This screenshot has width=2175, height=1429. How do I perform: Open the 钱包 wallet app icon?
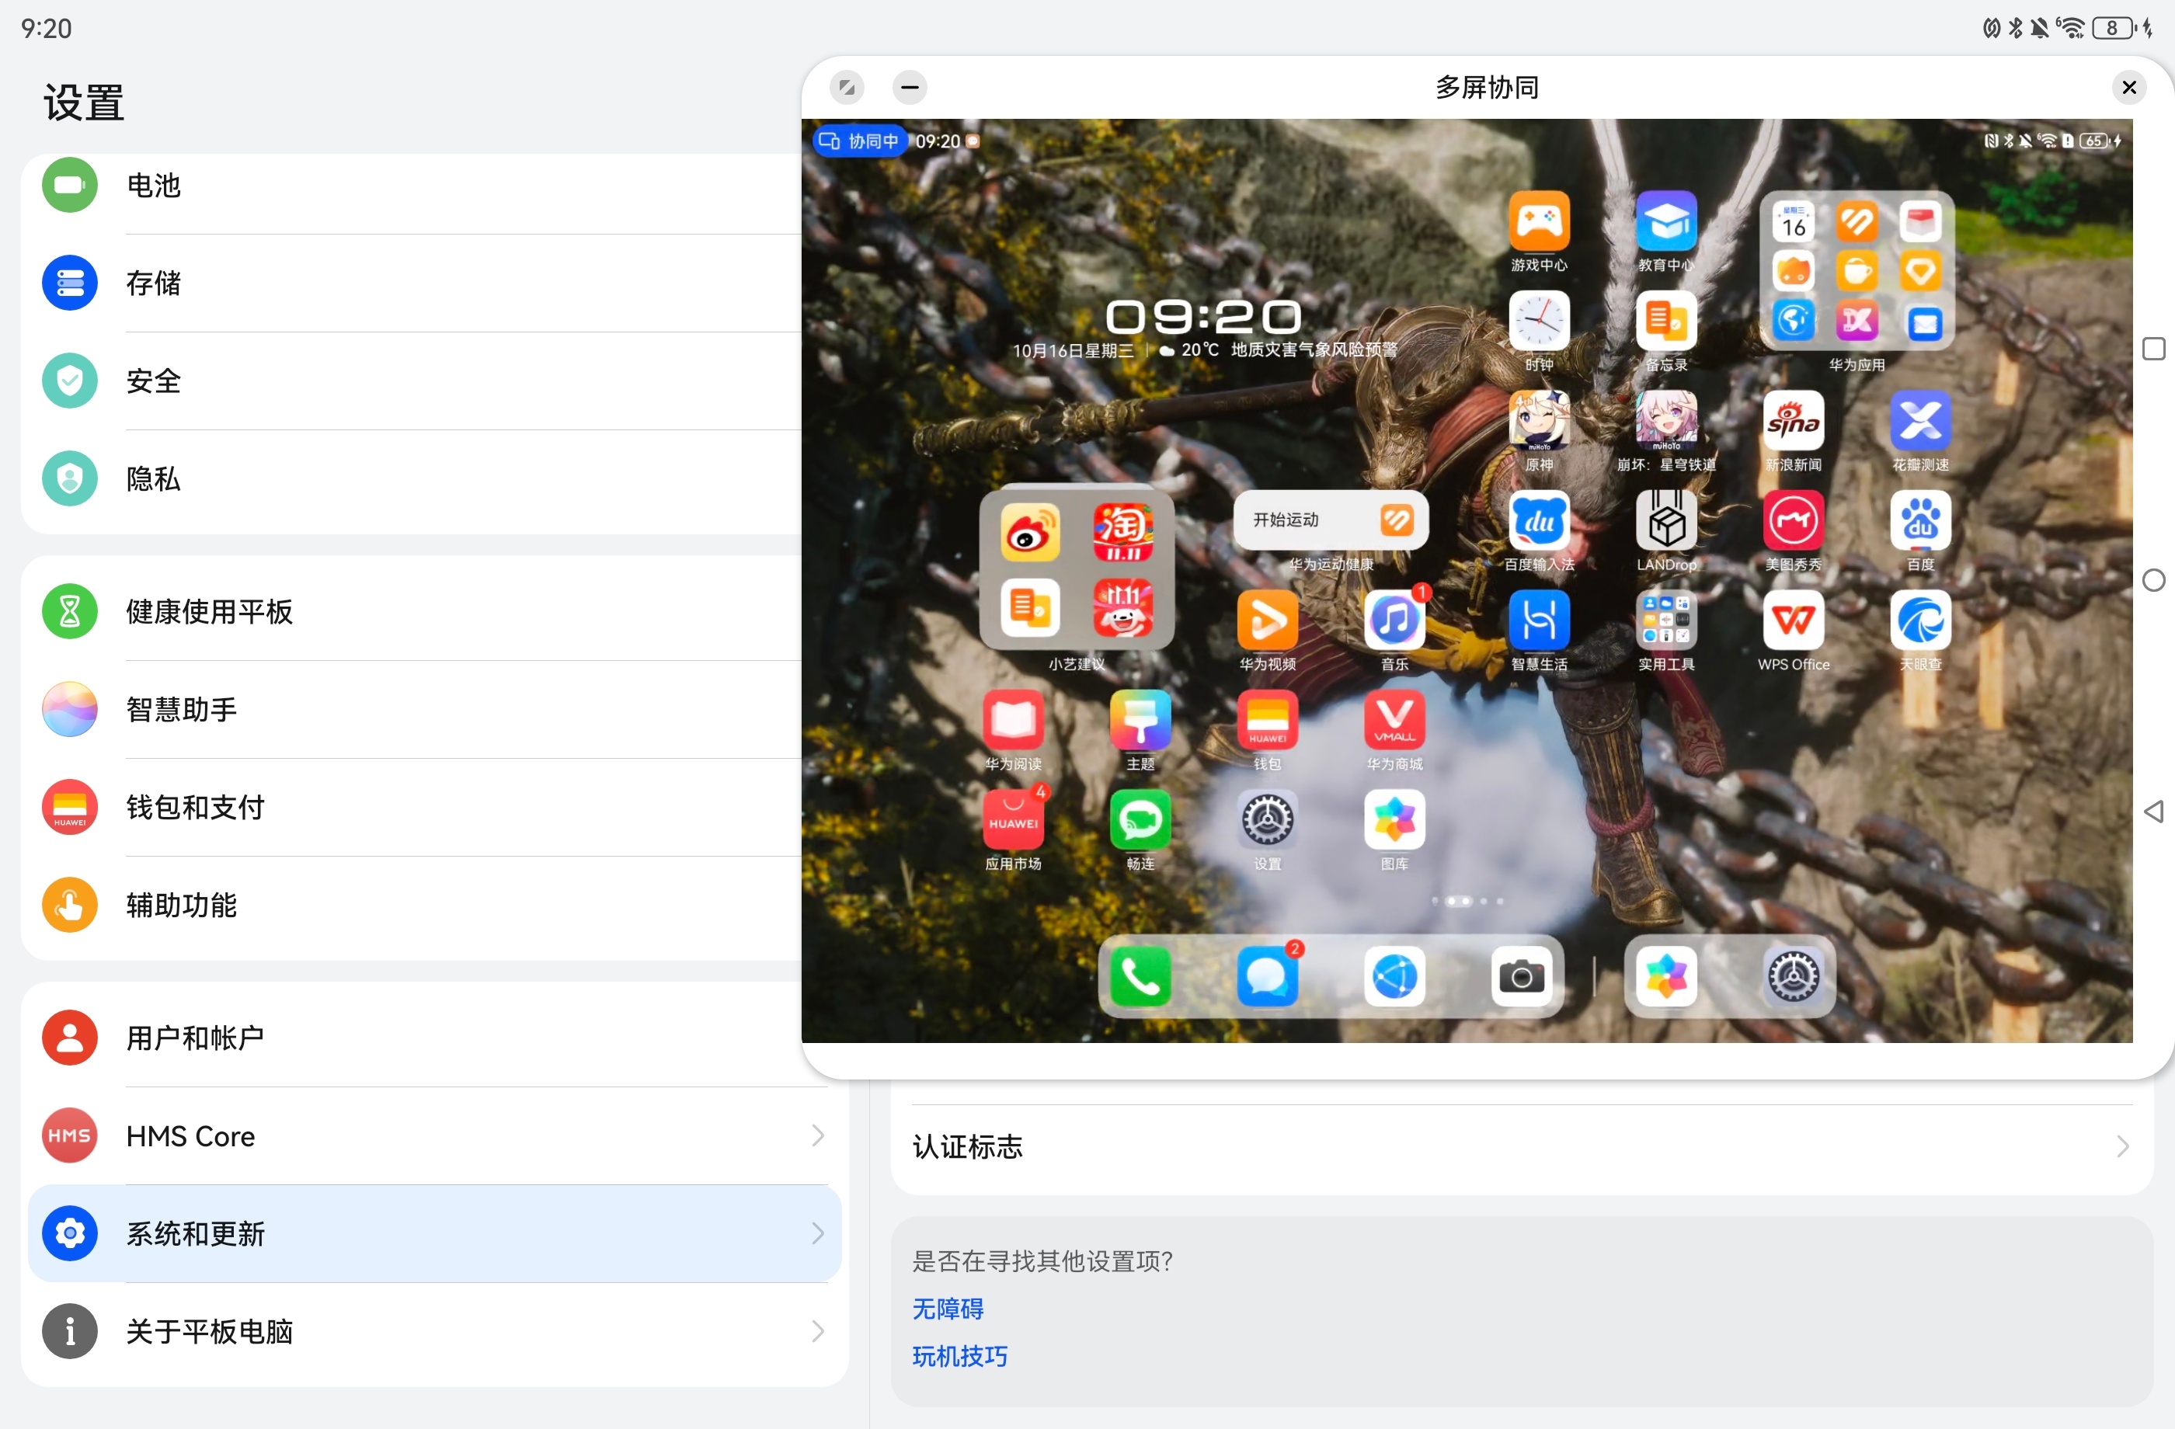1268,720
